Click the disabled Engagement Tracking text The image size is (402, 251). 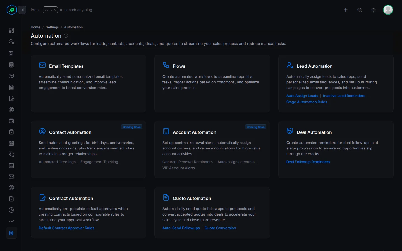pos(99,162)
